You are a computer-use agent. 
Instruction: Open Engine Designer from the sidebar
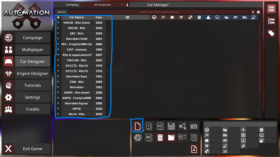tap(32, 74)
